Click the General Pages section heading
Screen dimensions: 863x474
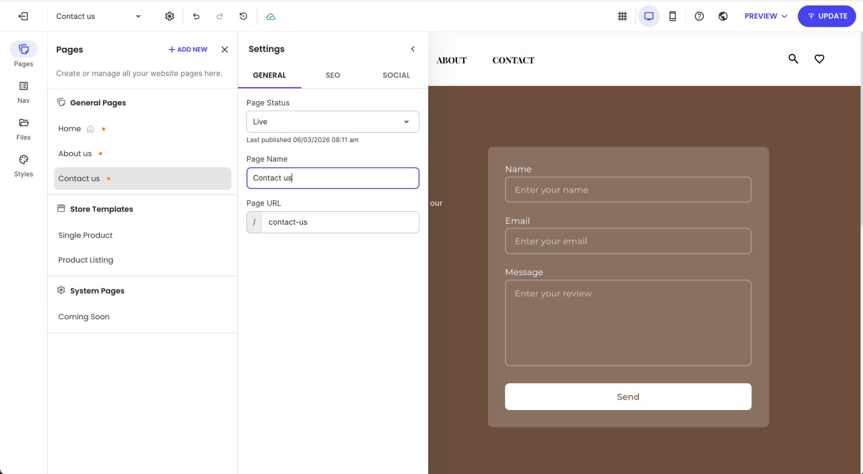pyautogui.click(x=98, y=103)
